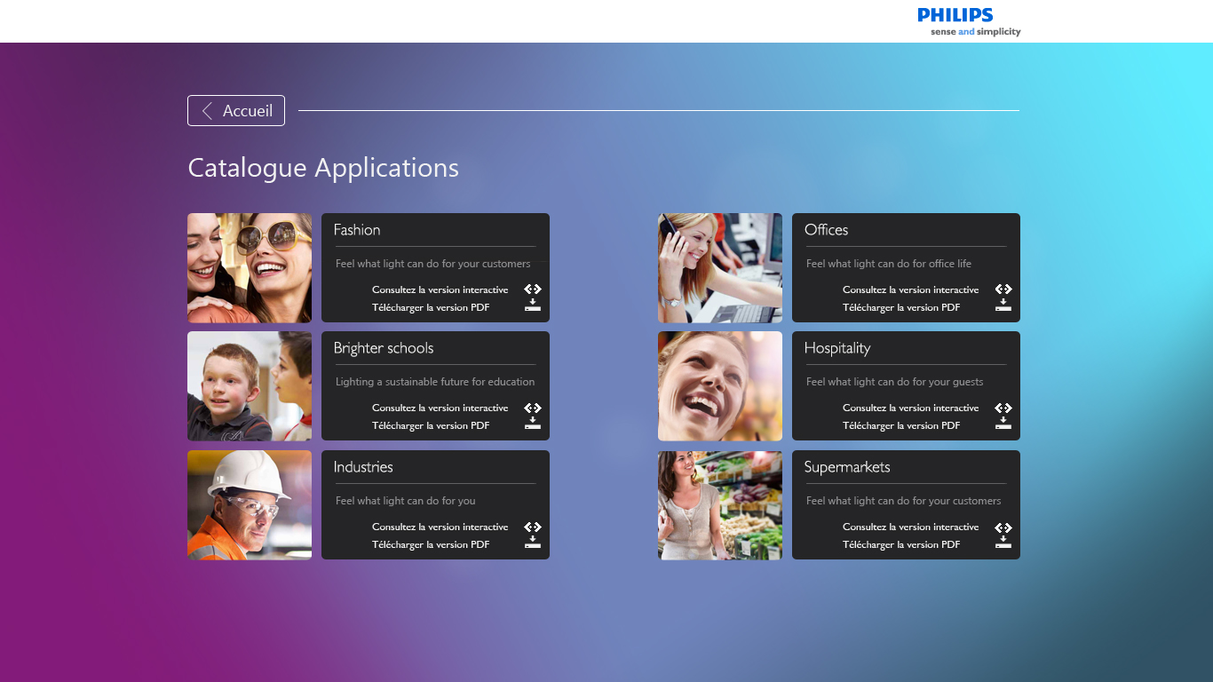
Task: Click 'Feel what light can do for you' text
Action: (406, 501)
